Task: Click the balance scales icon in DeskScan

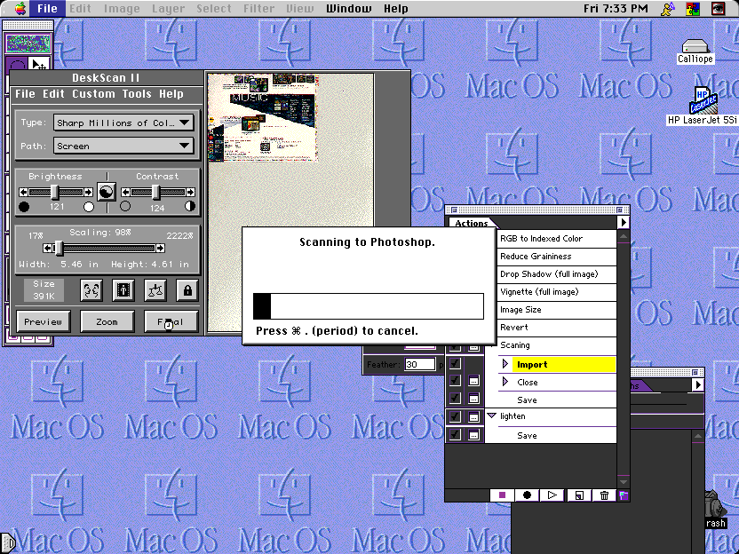Action: point(155,289)
